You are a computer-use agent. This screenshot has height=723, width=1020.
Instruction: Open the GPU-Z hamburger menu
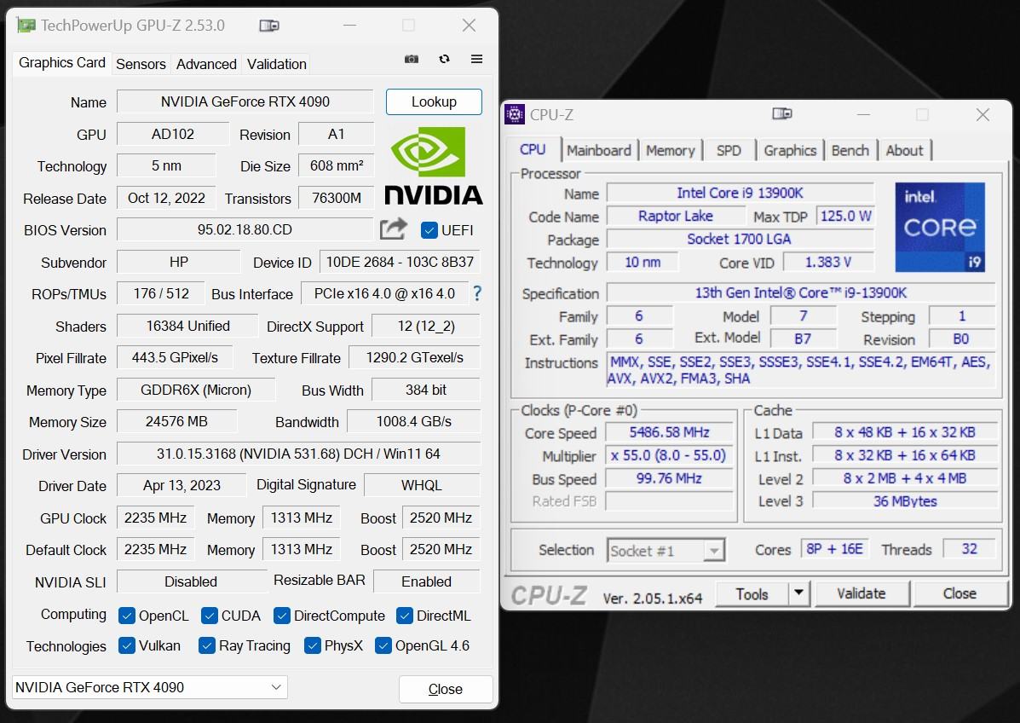[x=477, y=59]
